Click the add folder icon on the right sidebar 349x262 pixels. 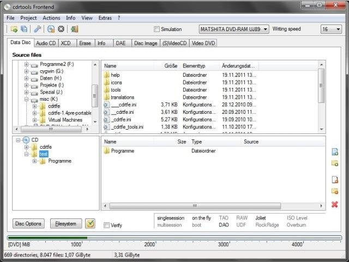pos(335,163)
